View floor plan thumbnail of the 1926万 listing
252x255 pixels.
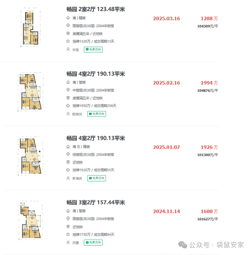click(x=30, y=156)
